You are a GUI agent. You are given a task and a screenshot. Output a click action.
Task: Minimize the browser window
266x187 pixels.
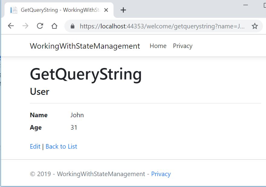tap(245, 5)
